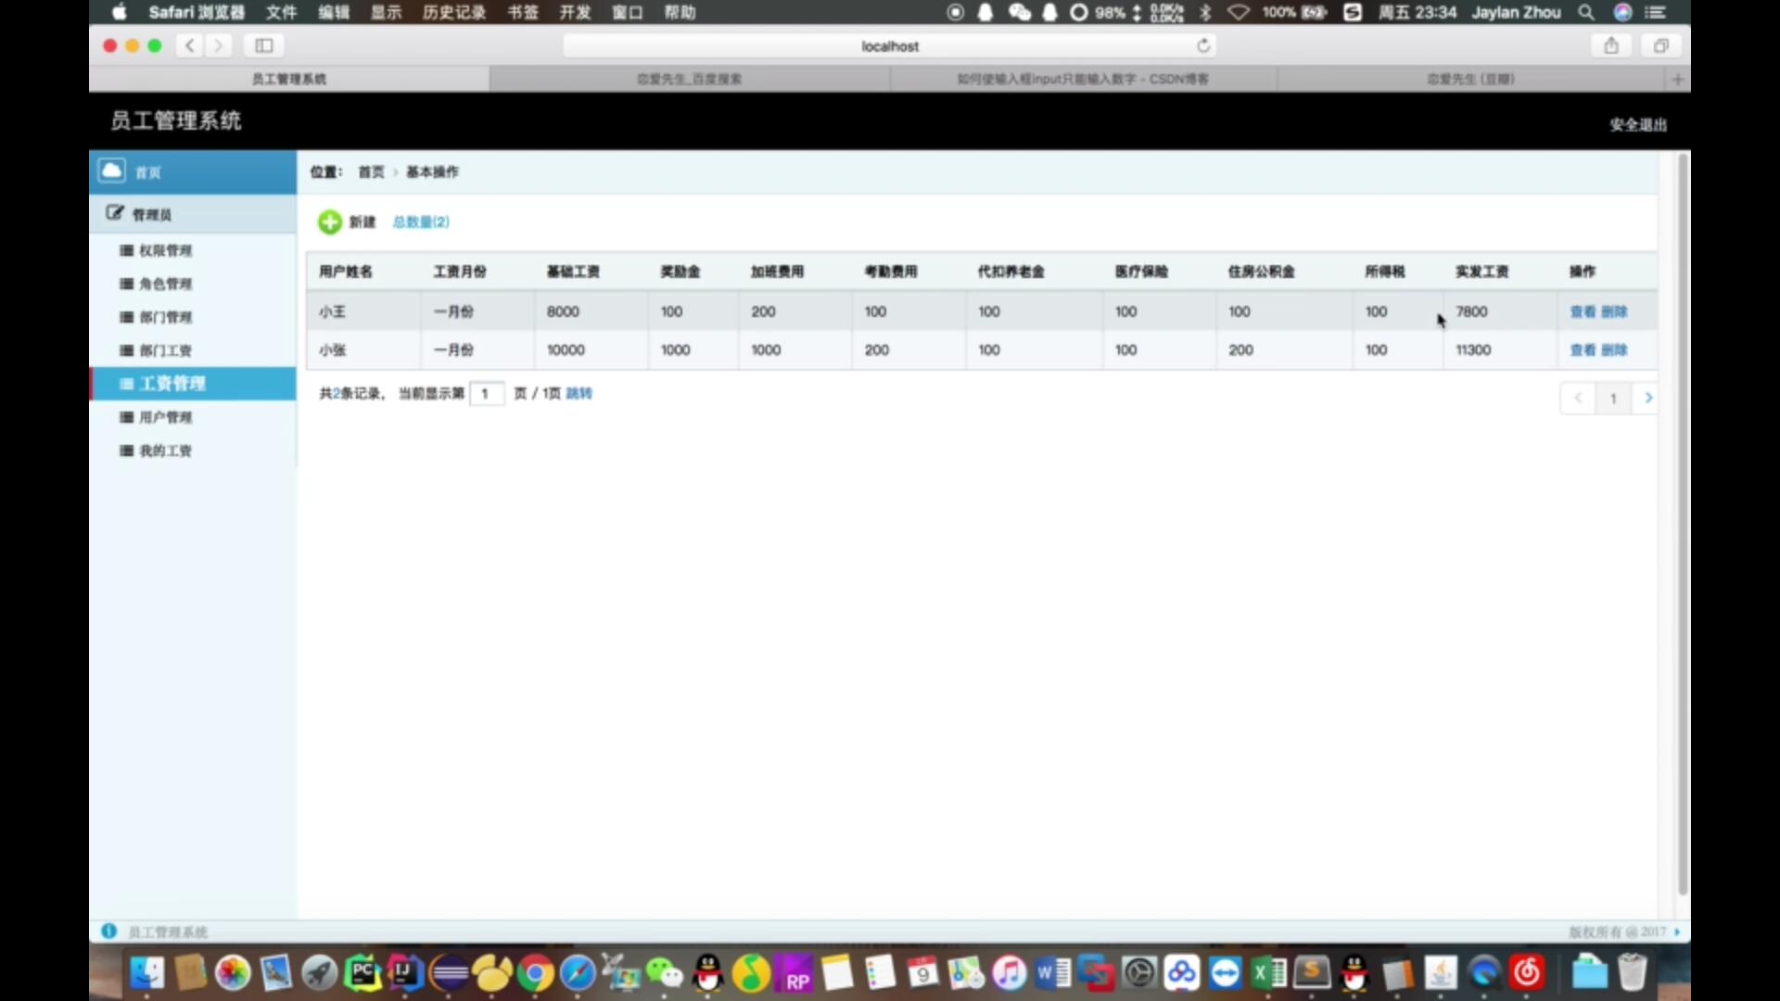Open the 文件 menu

click(x=281, y=12)
